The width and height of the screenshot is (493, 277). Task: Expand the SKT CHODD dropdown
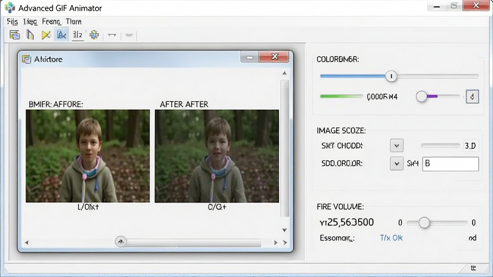click(x=397, y=146)
